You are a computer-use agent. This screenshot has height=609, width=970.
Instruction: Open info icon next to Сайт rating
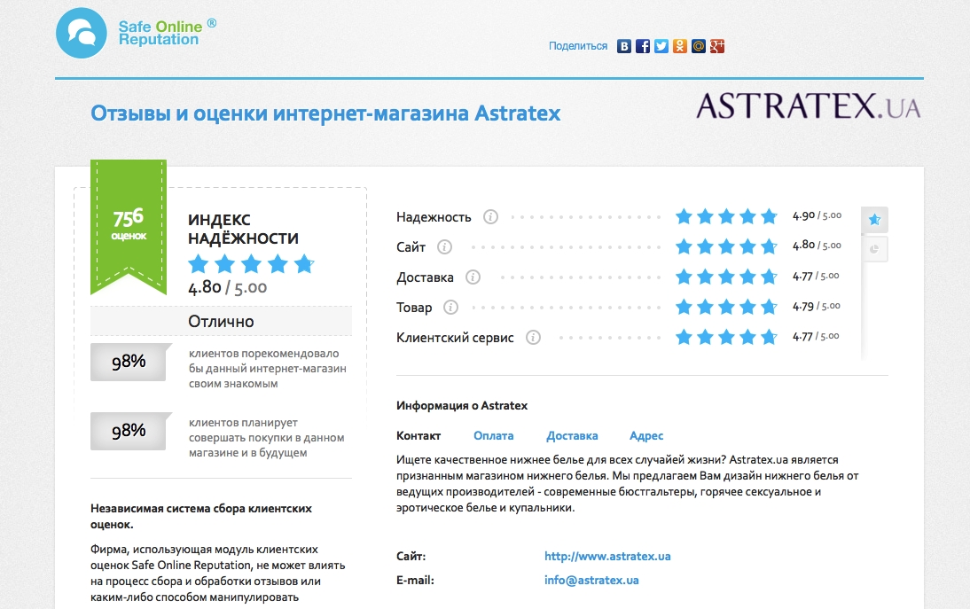(x=444, y=247)
